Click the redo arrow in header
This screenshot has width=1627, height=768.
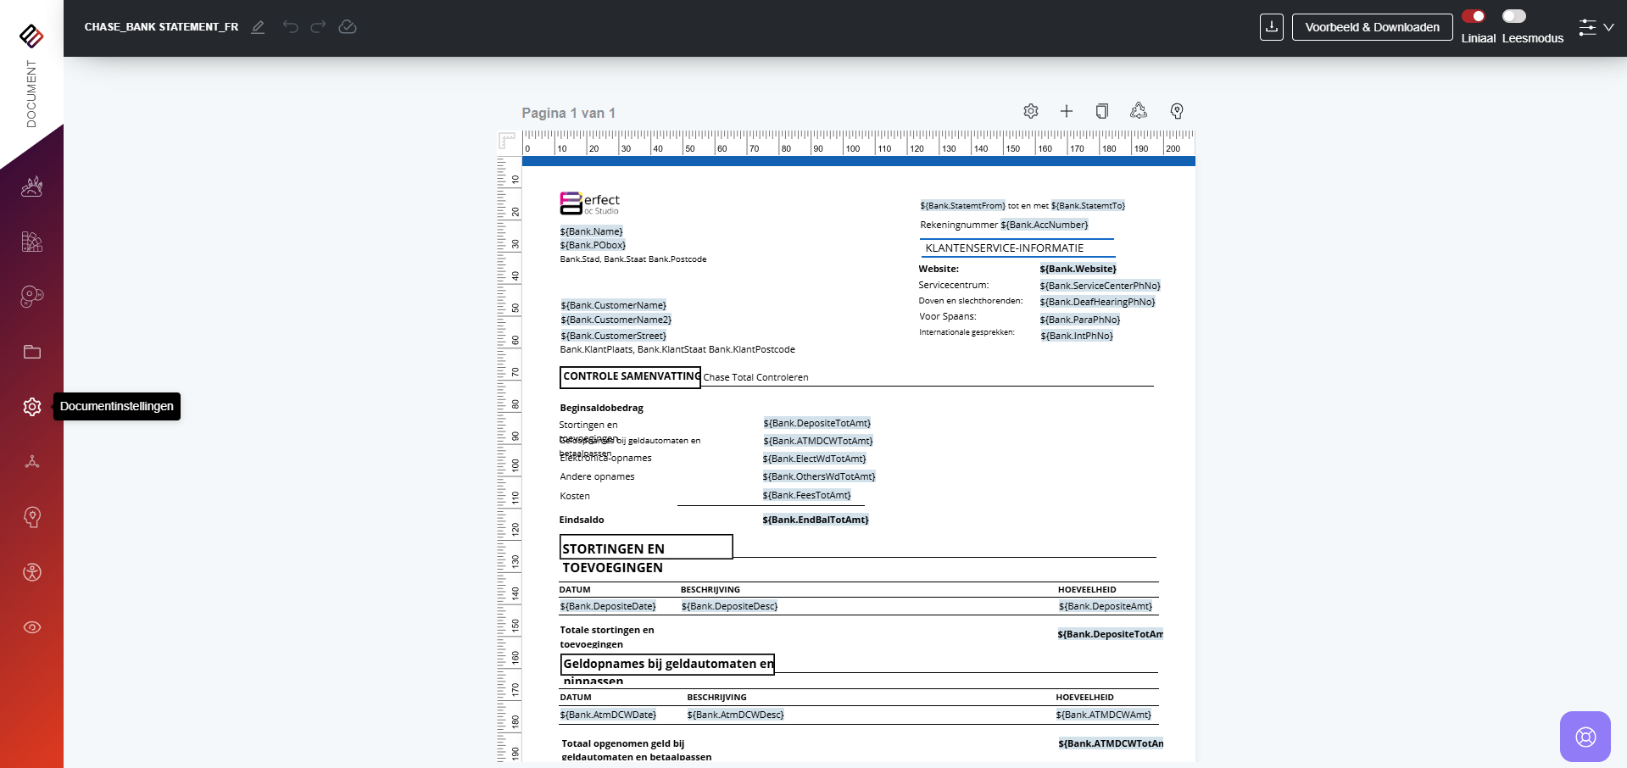pyautogui.click(x=318, y=27)
